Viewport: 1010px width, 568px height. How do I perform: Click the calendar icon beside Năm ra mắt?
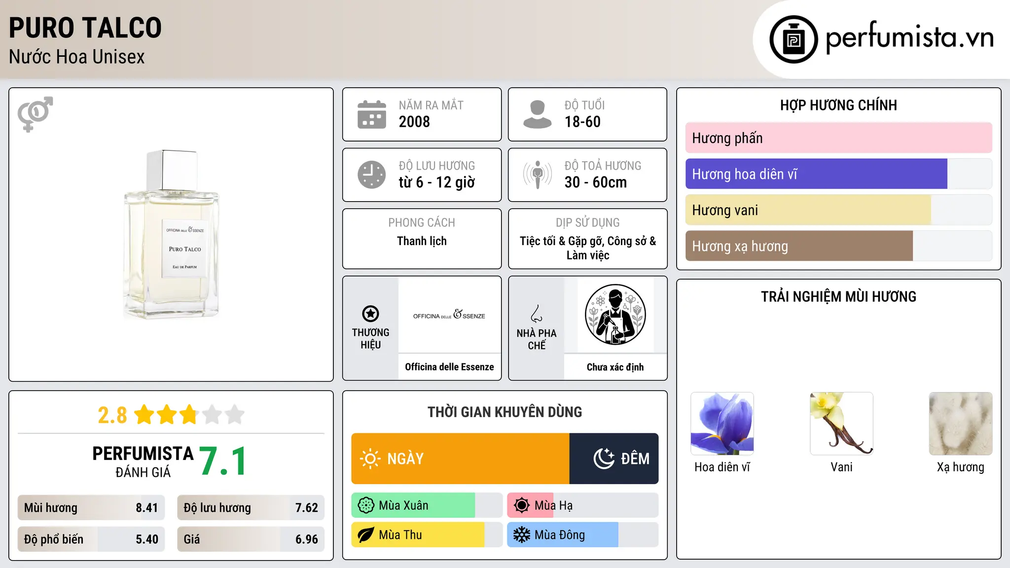[x=372, y=114]
